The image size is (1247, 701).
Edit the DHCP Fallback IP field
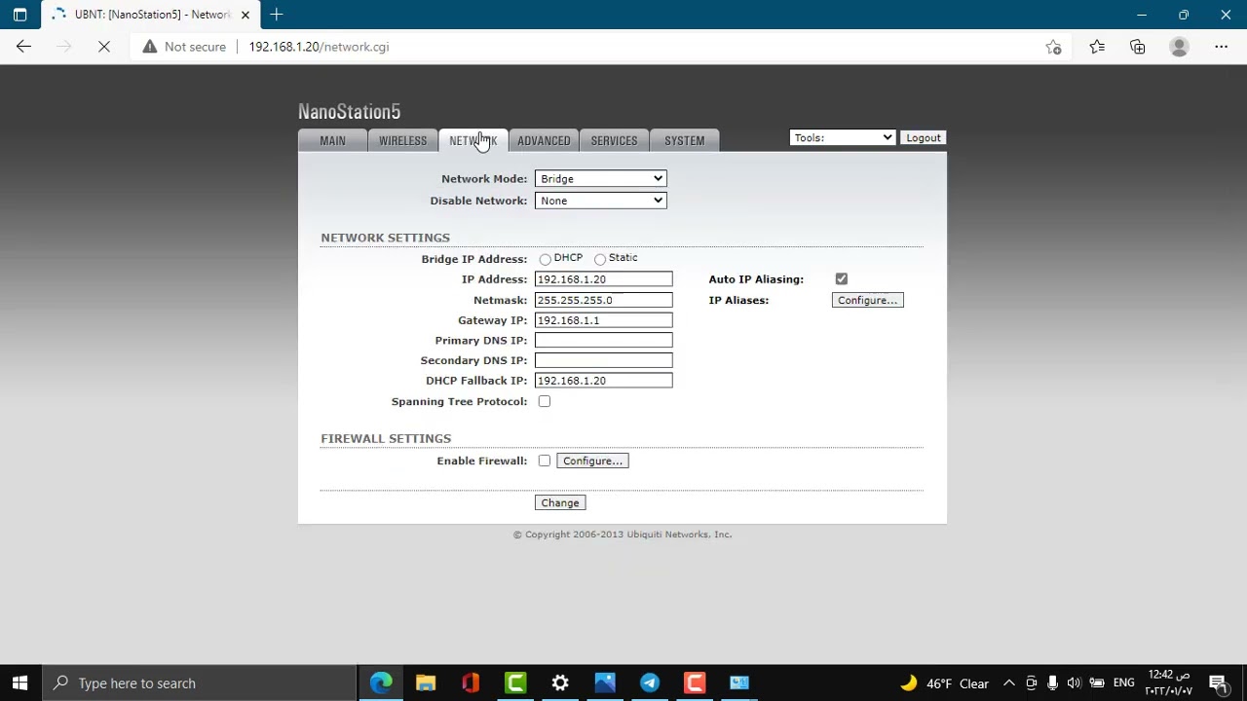click(603, 381)
